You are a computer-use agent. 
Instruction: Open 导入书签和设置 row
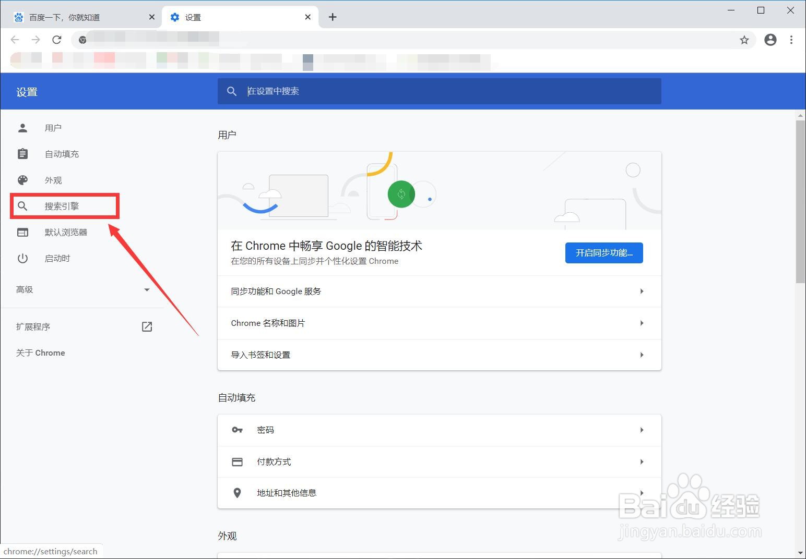tap(440, 355)
